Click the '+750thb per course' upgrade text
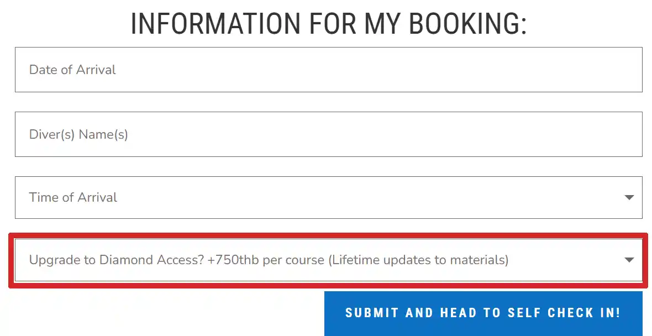The width and height of the screenshot is (652, 336). [x=266, y=260]
